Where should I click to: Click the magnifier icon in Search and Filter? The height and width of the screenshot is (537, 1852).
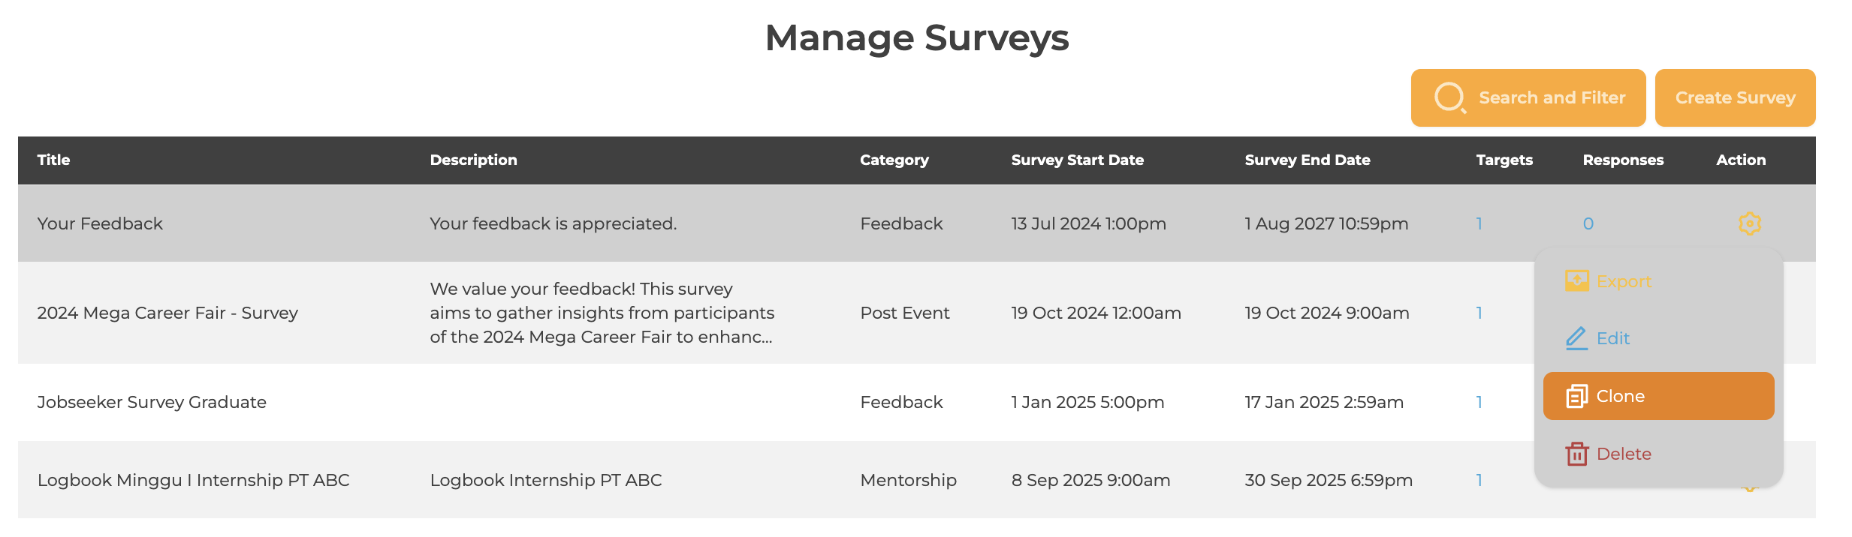[1449, 97]
